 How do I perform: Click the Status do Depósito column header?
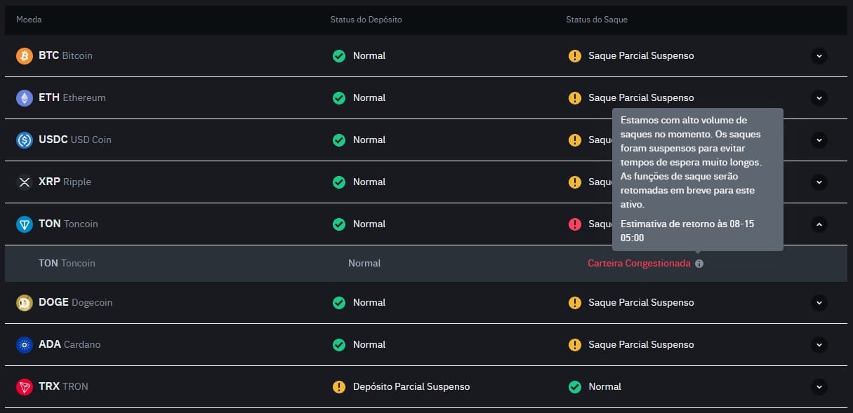point(366,20)
